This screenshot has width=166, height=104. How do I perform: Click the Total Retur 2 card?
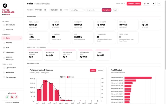click(128, 38)
